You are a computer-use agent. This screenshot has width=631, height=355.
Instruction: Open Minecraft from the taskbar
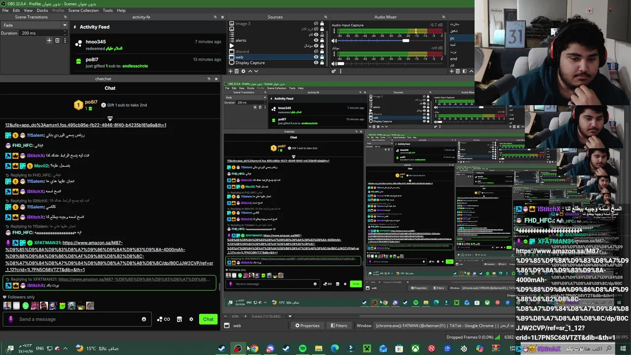pos(367,349)
